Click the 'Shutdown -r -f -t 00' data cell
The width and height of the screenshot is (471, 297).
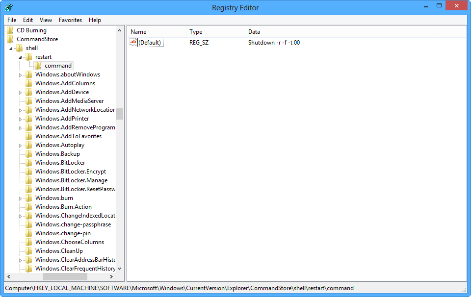pos(274,43)
